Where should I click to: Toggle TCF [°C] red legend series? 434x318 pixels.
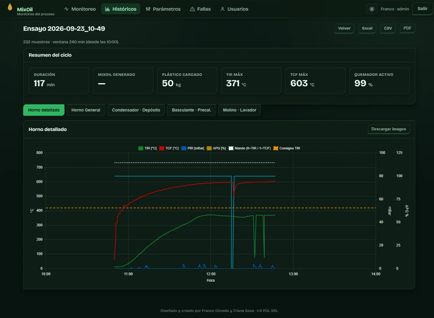(169, 148)
